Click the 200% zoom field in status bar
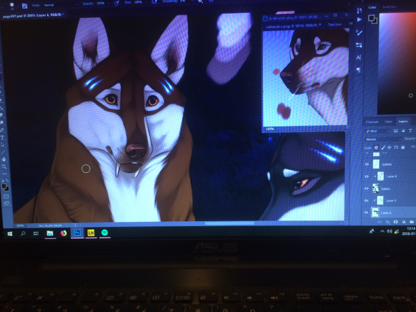Viewport: 416px width, 312px height. 20,226
